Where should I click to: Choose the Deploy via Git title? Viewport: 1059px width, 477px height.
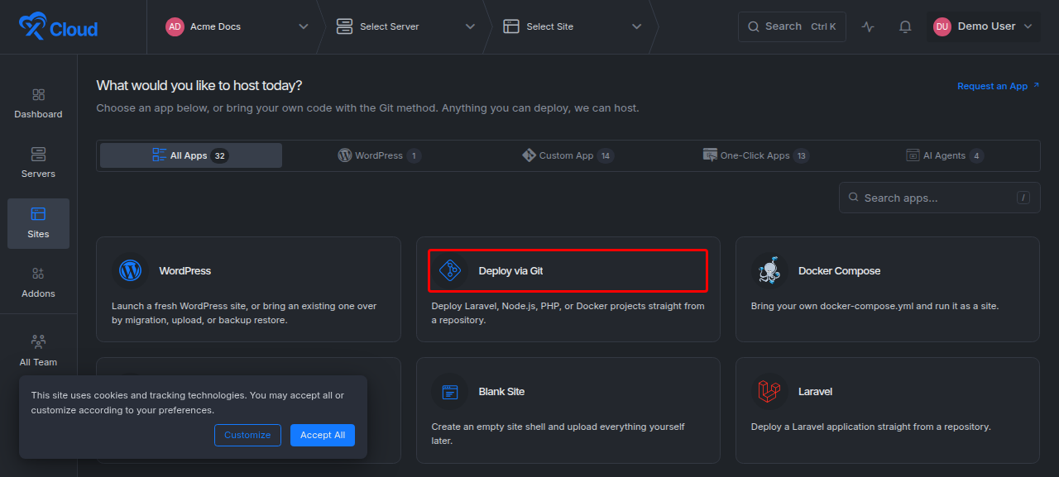510,270
